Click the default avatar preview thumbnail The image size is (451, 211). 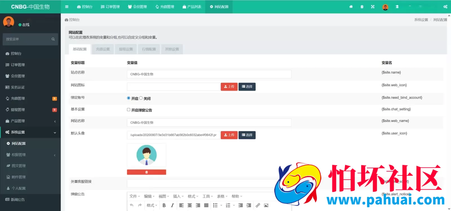point(147,155)
